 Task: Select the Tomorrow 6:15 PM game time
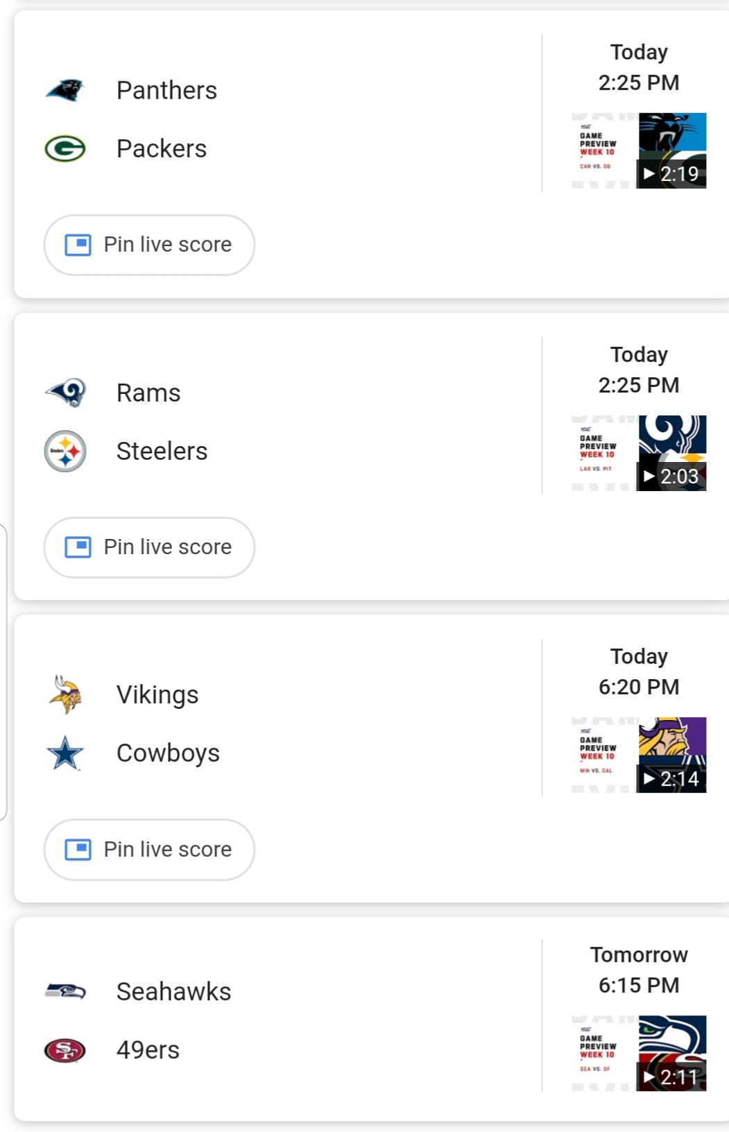pos(639,970)
